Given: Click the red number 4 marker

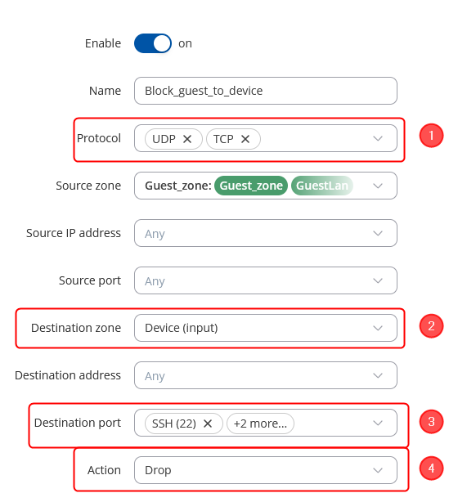Looking at the screenshot, I should pos(431,468).
